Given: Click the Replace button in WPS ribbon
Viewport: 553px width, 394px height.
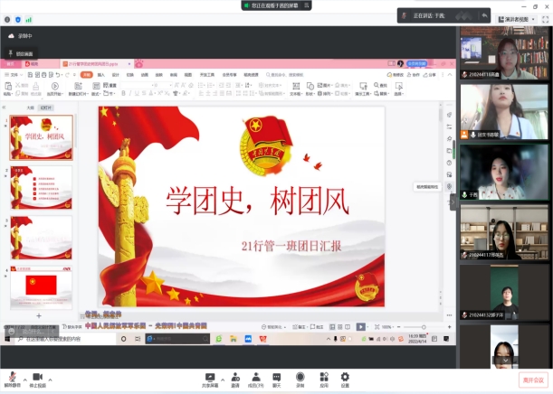Looking at the screenshot, I should [x=382, y=94].
